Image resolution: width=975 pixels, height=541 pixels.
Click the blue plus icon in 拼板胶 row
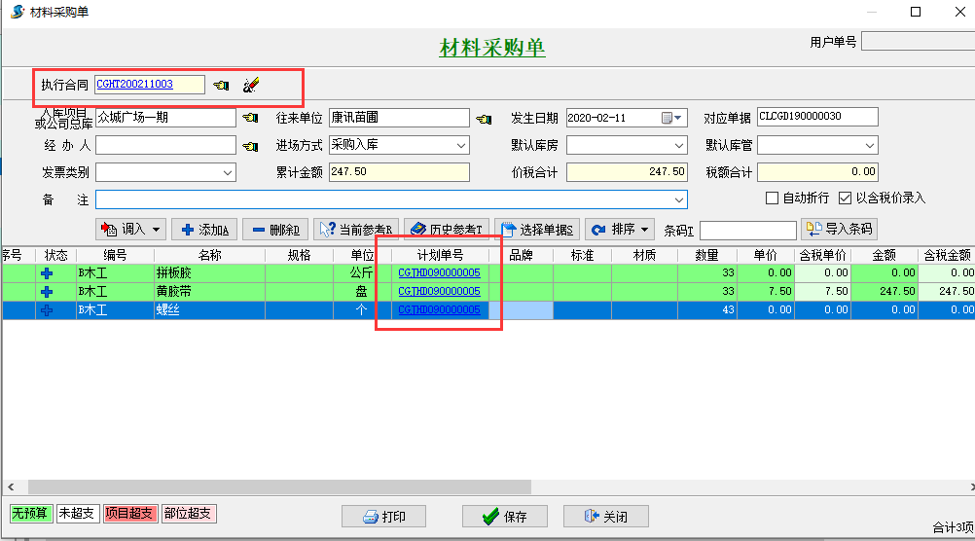click(x=46, y=273)
